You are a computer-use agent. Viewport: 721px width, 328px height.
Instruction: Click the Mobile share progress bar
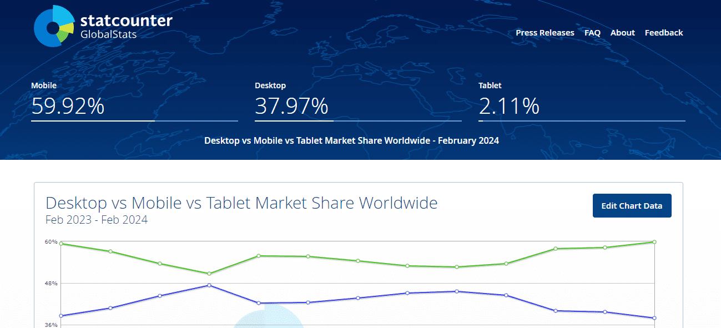134,120
